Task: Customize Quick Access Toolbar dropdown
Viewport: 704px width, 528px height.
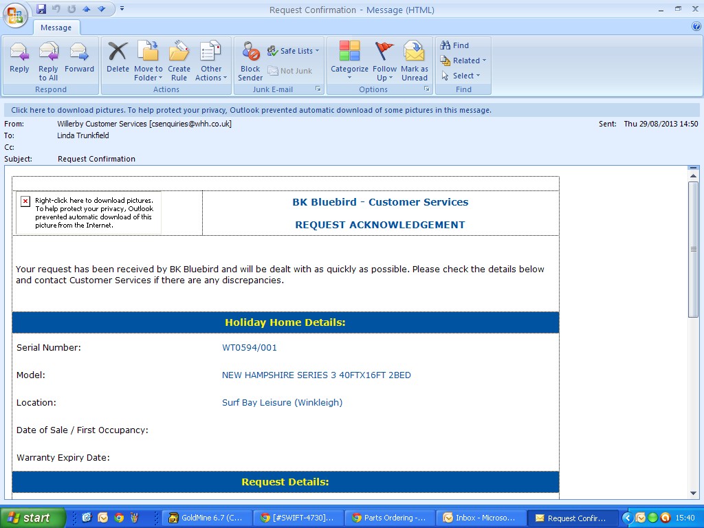Action: pyautogui.click(x=122, y=8)
